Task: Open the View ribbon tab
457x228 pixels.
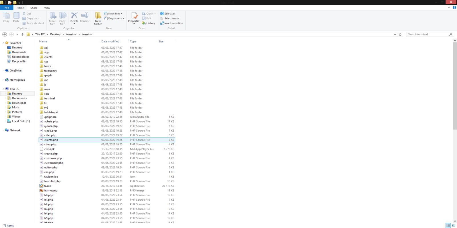Action: 47,8
